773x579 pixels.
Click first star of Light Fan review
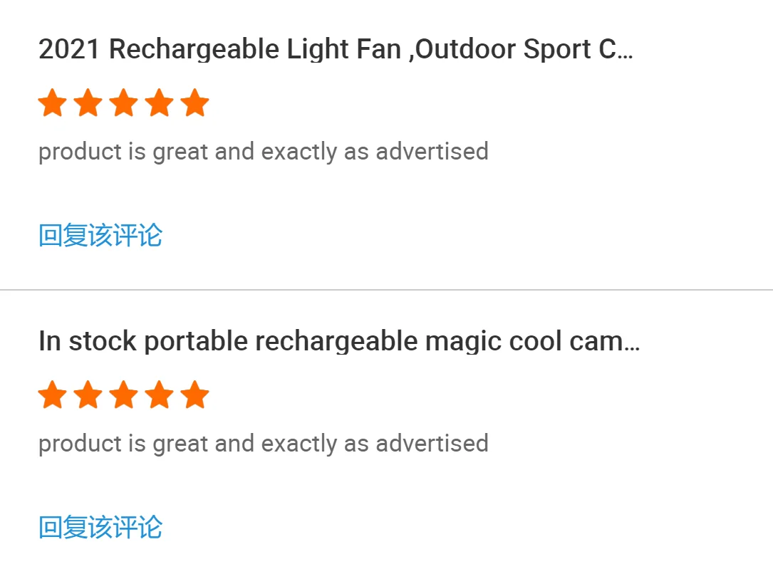click(x=52, y=103)
